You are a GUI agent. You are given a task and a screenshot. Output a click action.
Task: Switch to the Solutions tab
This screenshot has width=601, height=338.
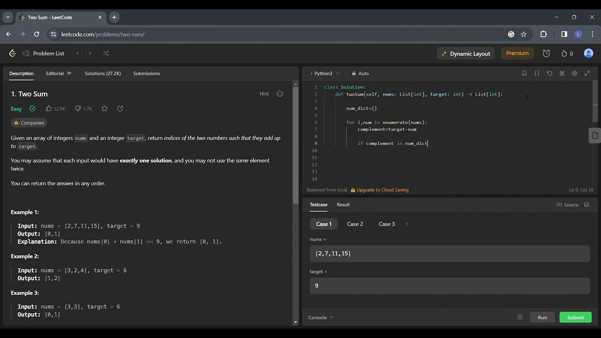pyautogui.click(x=102, y=73)
